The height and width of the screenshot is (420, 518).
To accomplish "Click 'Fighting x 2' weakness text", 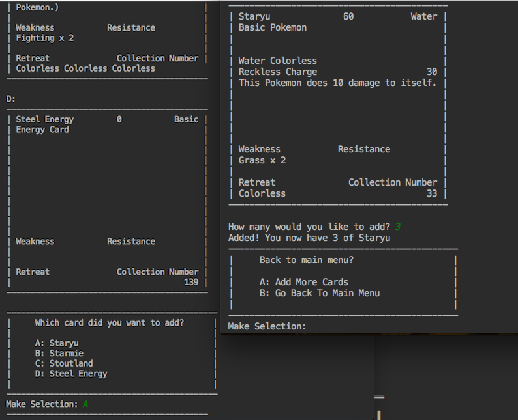I will pyautogui.click(x=45, y=38).
